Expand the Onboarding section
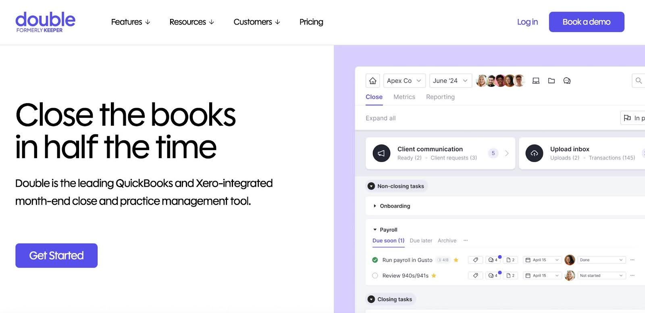Screen dimensions: 645x313 click(x=375, y=206)
